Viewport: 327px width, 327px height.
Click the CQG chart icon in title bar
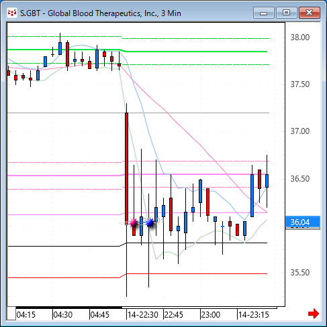coord(12,13)
